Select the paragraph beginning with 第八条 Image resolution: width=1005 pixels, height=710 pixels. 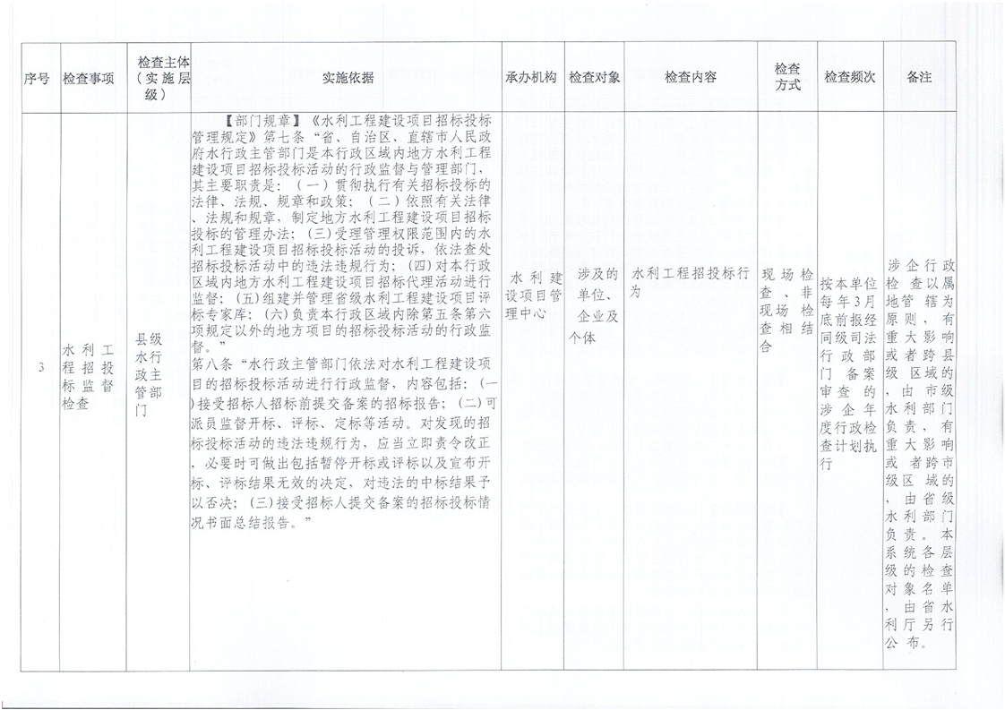click(345, 441)
